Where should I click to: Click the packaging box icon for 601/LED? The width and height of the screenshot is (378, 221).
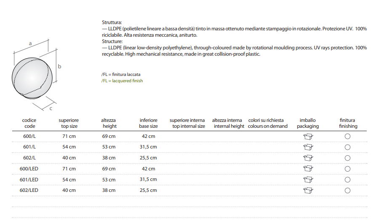308,180
